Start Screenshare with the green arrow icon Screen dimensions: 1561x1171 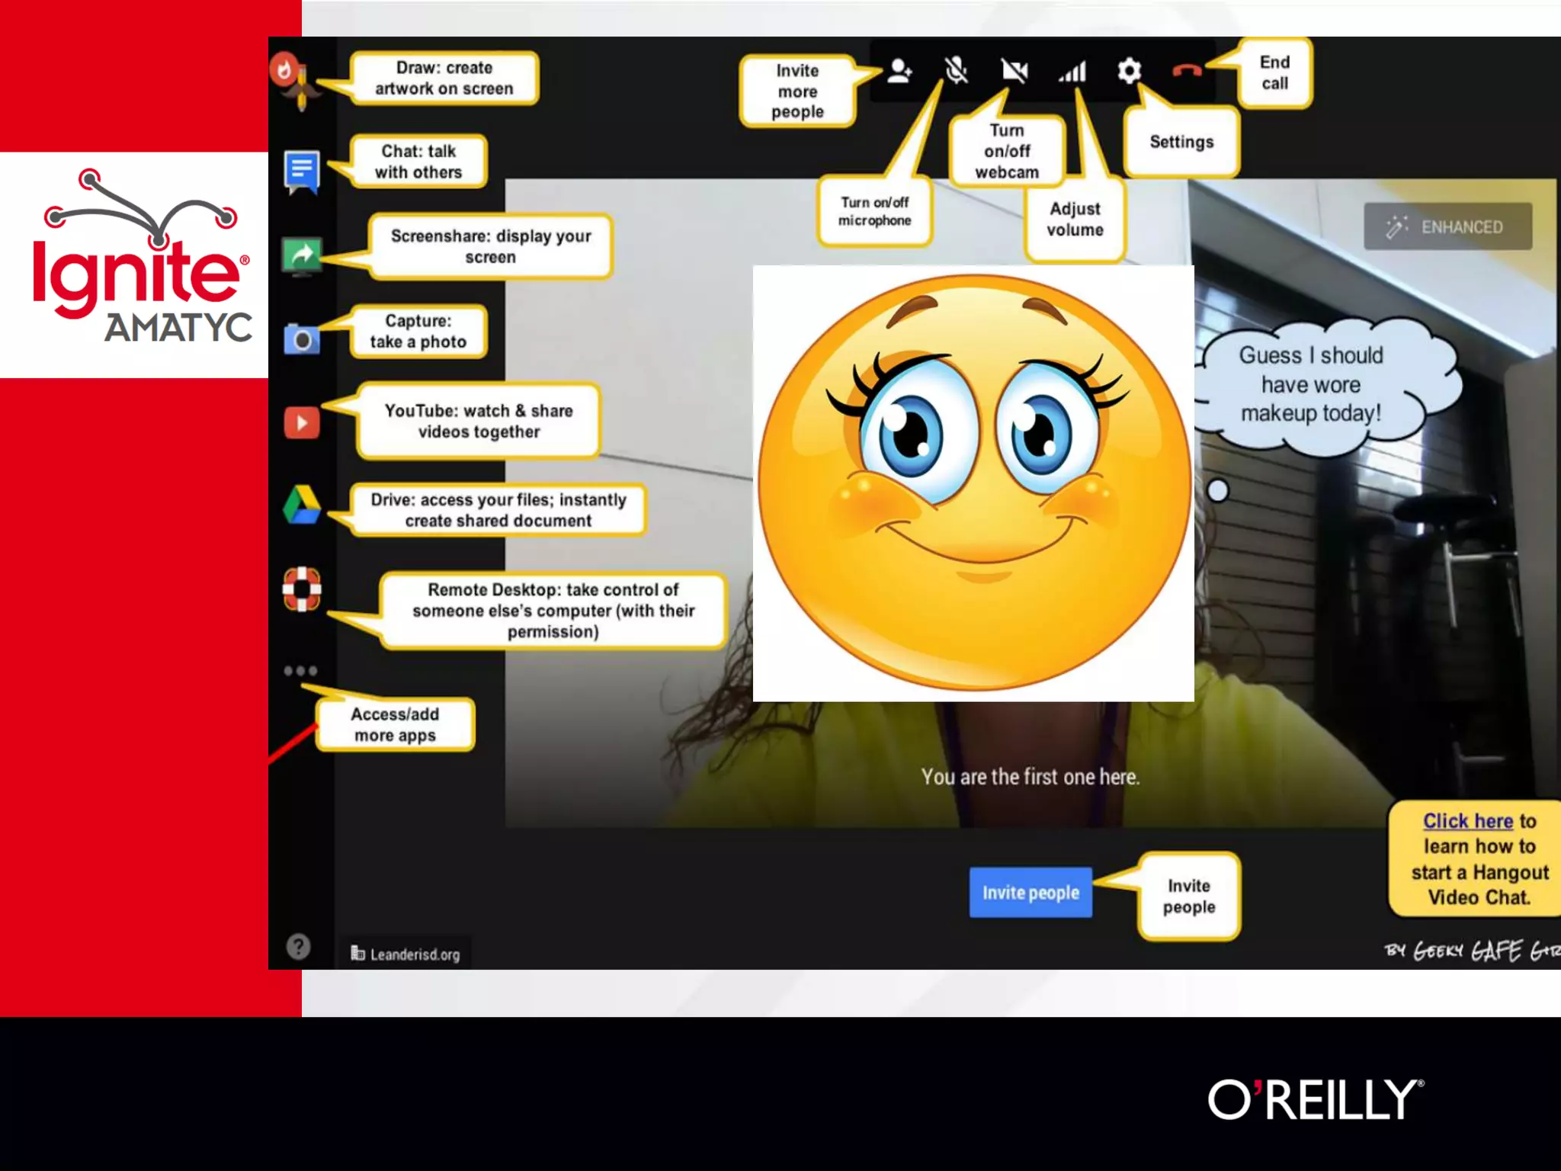tap(302, 255)
